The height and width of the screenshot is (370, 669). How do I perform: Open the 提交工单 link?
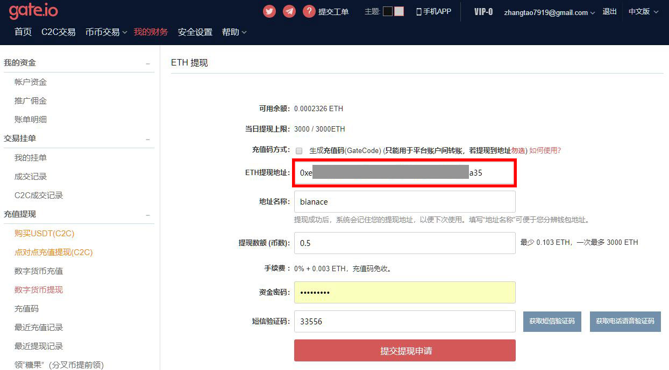[333, 11]
